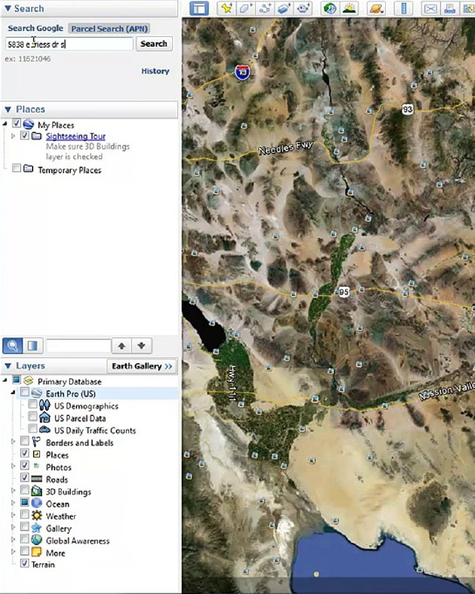Switch to the Search Google tab
This screenshot has height=594, width=475.
[35, 28]
